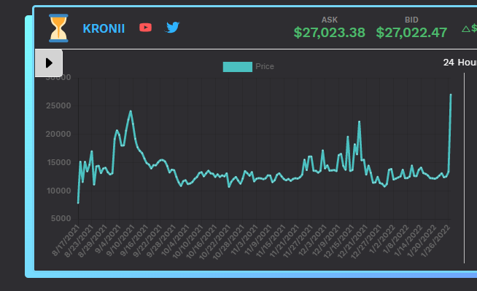477x291 pixels.
Task: Click the play arrow expand button
Action: [49, 63]
